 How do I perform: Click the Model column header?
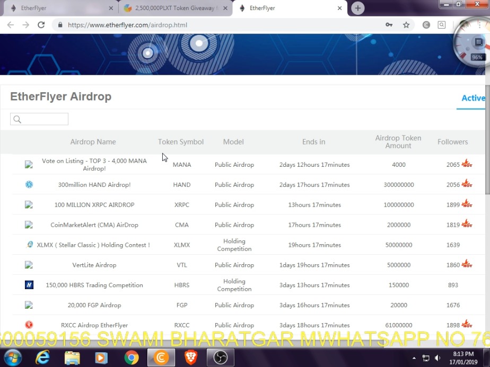[233, 142]
